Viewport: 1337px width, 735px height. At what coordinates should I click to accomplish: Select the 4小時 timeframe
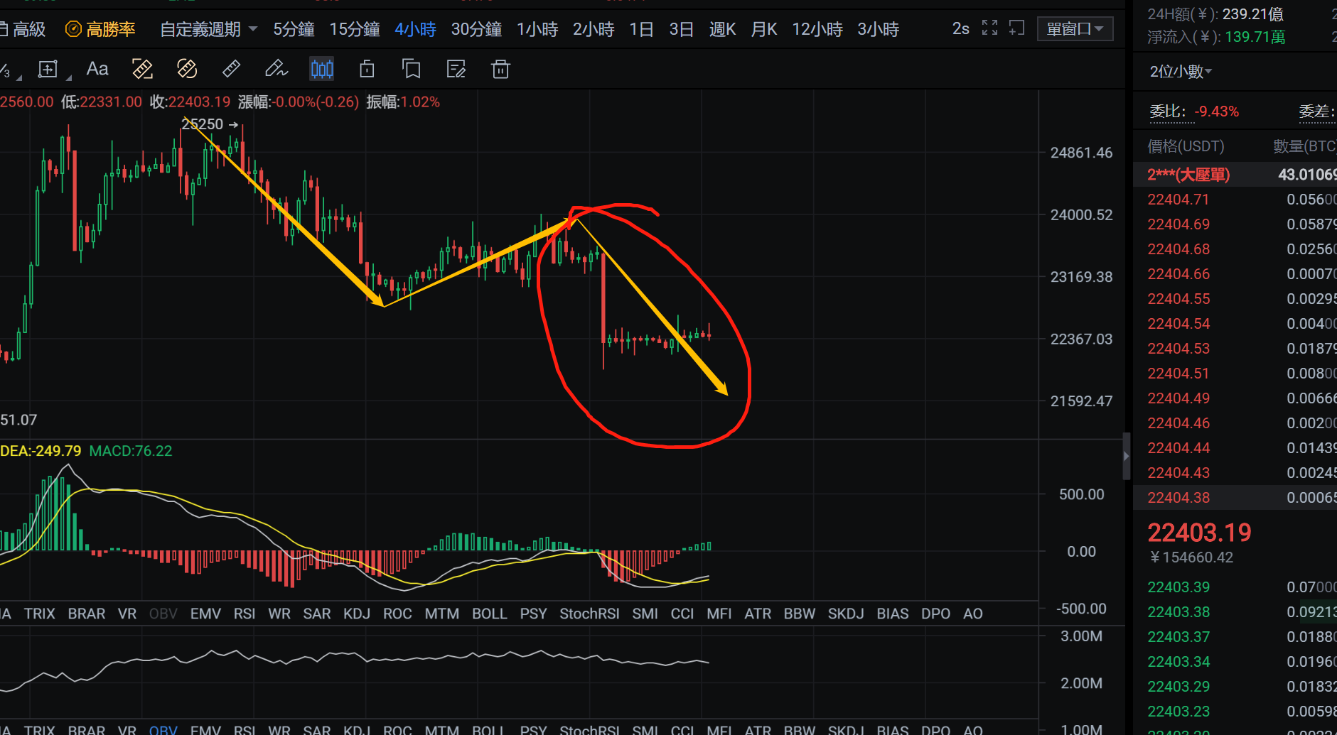tap(415, 29)
